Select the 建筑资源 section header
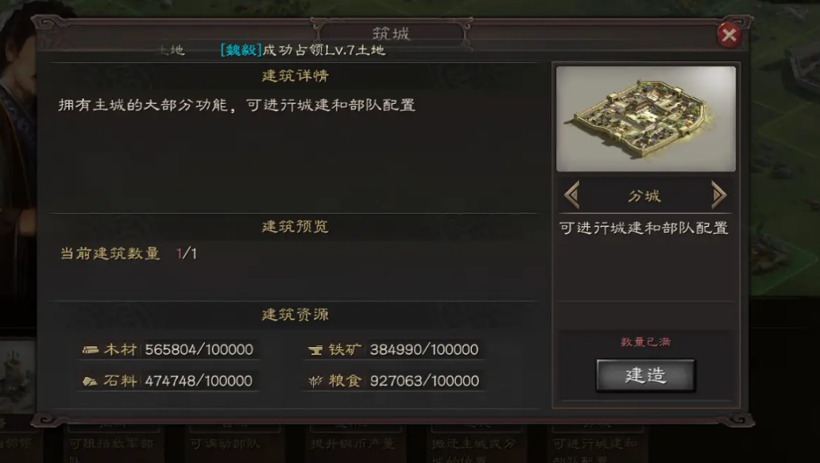 pos(295,314)
